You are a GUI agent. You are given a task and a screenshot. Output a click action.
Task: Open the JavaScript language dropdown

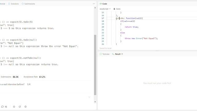pyautogui.click(x=105, y=9)
